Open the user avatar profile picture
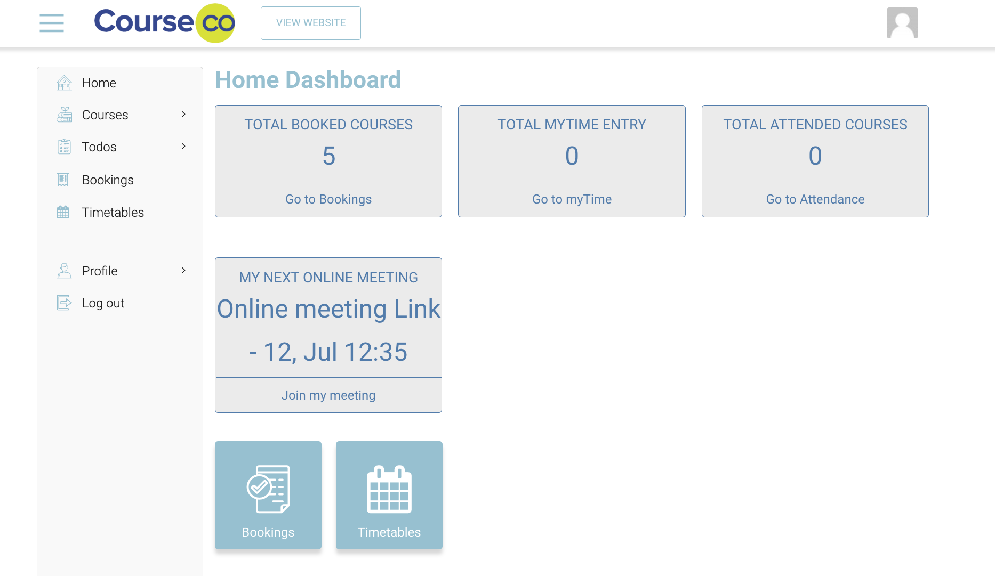 (902, 23)
